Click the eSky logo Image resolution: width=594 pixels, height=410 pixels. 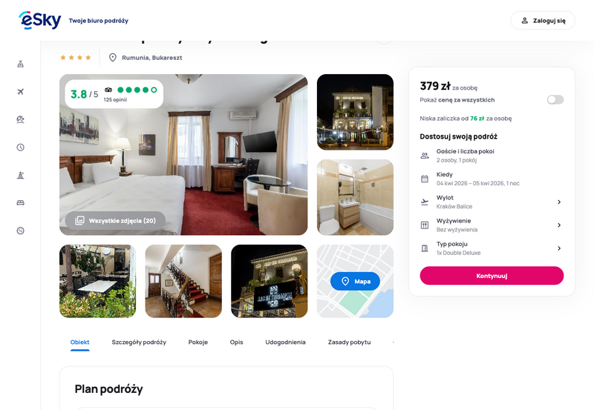(40, 20)
